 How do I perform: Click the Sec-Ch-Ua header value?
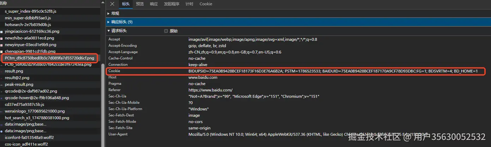[254, 96]
